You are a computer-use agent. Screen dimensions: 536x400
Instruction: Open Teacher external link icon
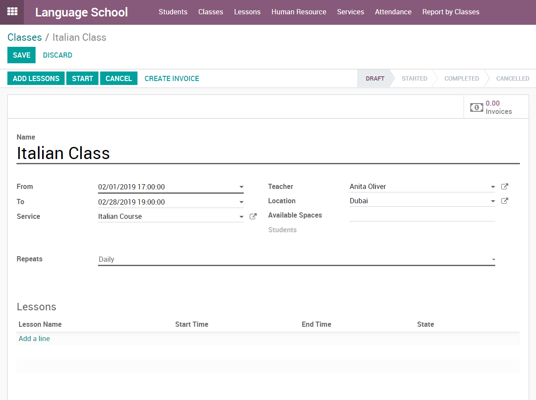pyautogui.click(x=504, y=187)
